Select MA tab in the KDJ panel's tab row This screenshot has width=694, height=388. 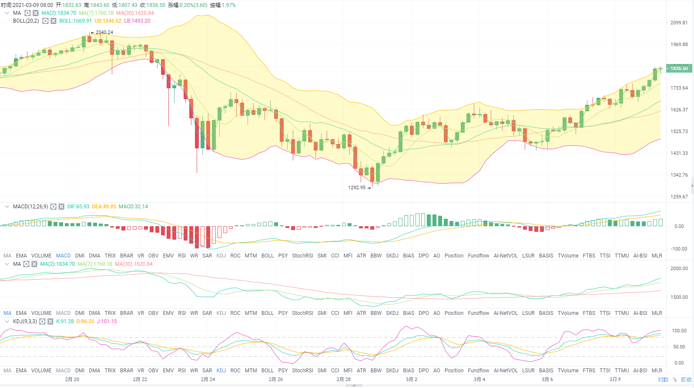[7, 371]
